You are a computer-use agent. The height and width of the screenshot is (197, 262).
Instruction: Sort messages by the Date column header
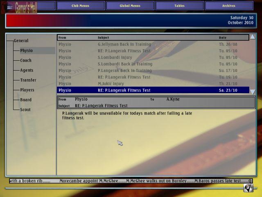click(222, 38)
